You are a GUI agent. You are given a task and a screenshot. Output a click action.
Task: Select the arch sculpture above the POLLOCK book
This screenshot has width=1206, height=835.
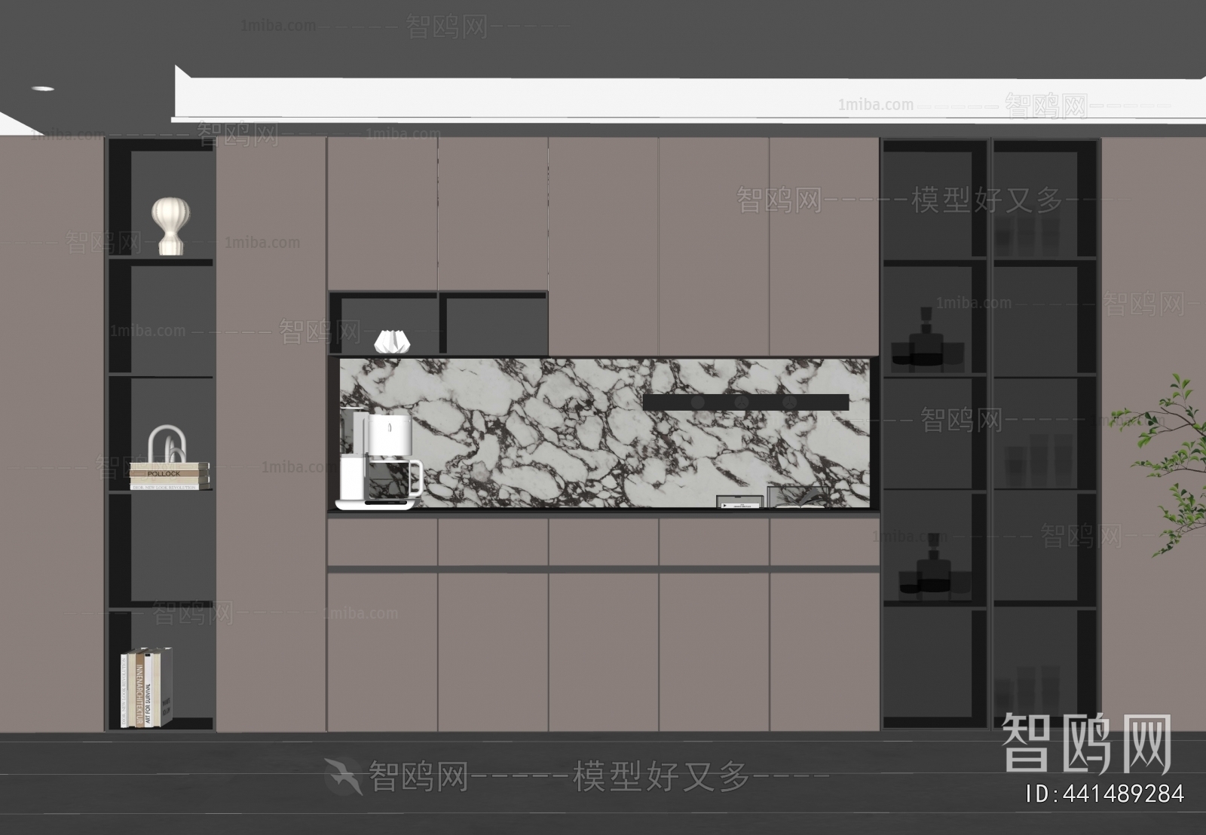coord(167,443)
